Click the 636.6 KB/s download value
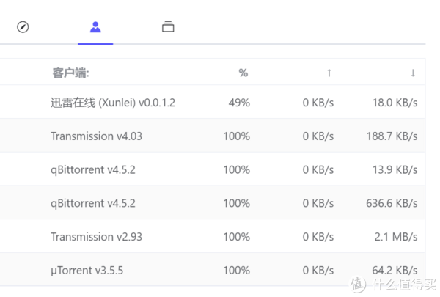 coord(392,203)
